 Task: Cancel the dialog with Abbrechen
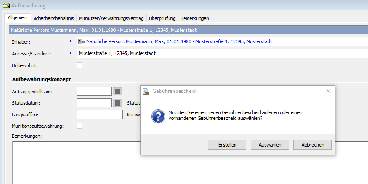(x=312, y=145)
